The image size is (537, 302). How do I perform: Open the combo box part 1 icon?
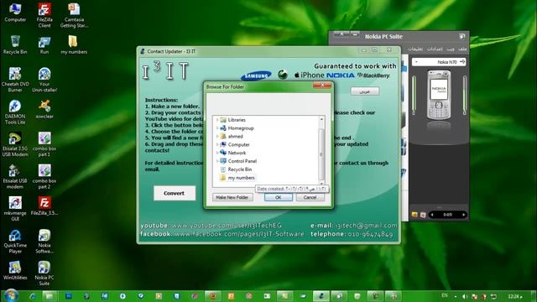[x=44, y=144]
